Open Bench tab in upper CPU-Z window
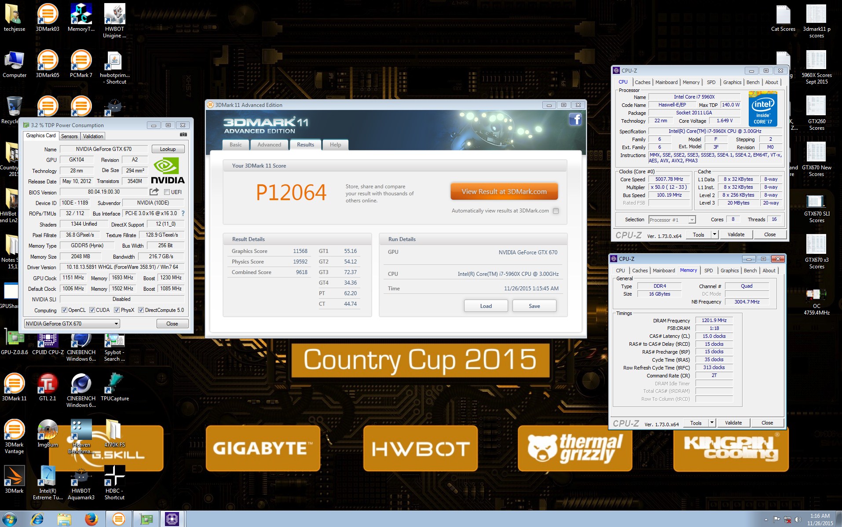The height and width of the screenshot is (527, 842). click(x=753, y=82)
